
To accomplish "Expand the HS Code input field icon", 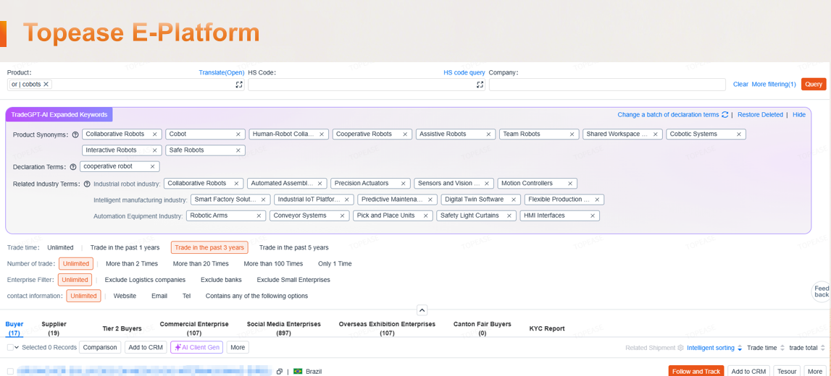I will 480,85.
